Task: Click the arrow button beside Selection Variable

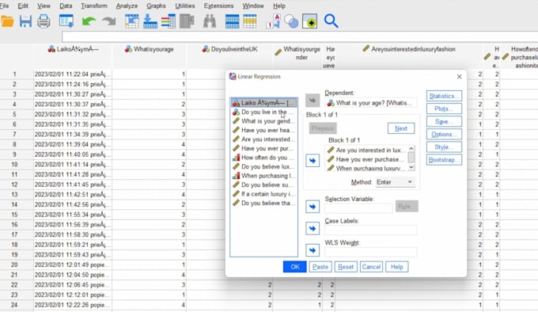Action: 313,206
